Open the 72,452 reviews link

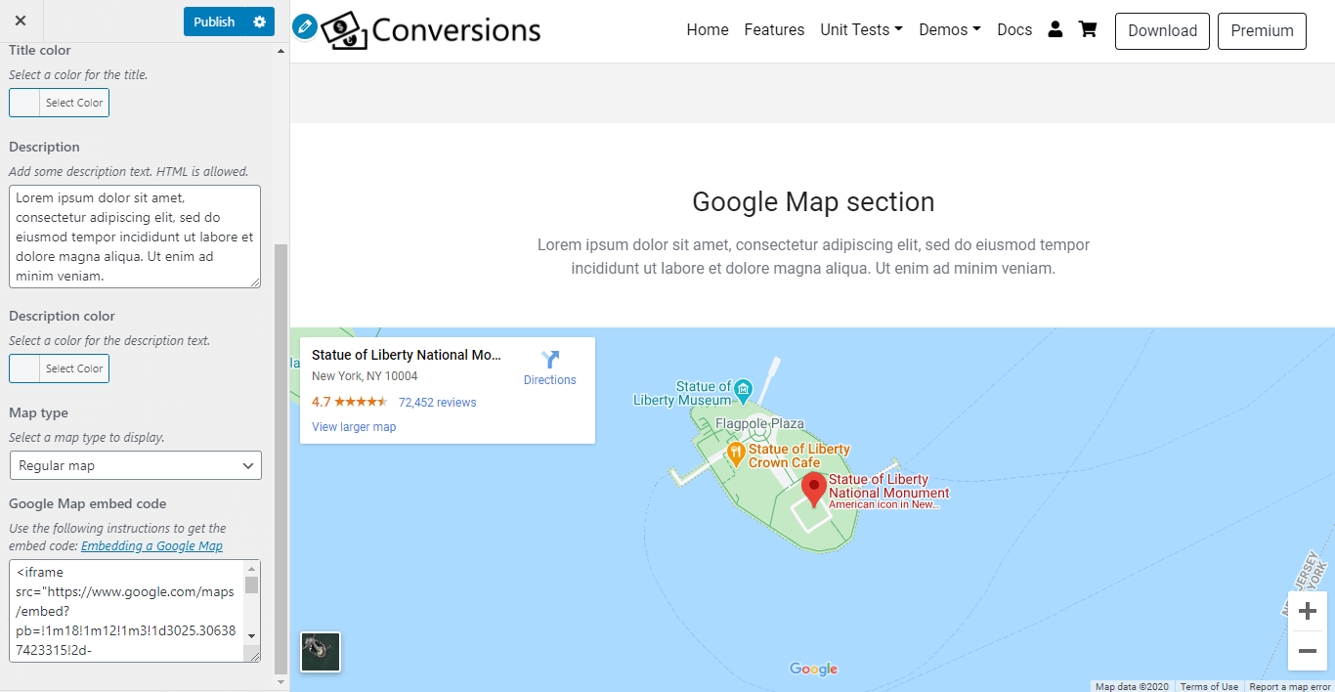[437, 403]
